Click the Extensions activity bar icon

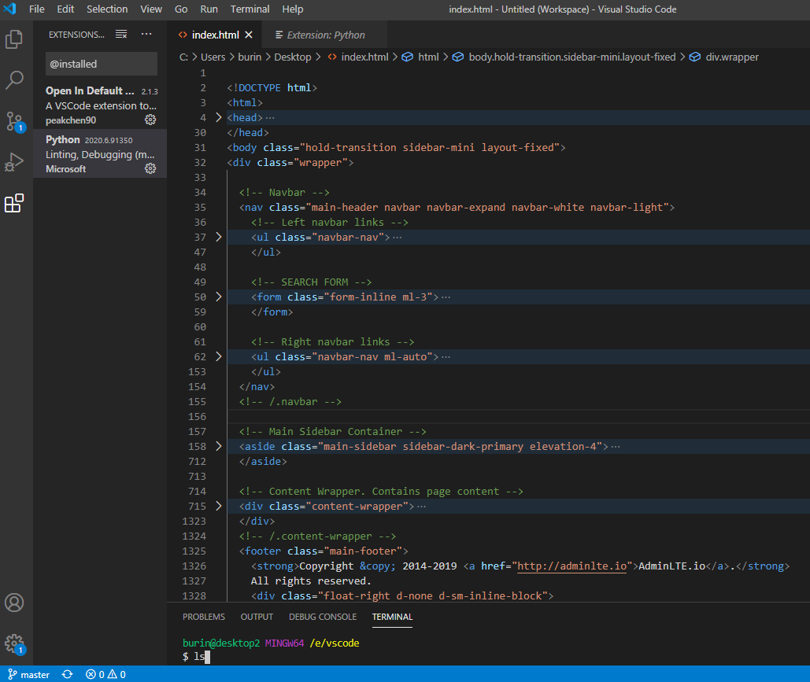point(14,204)
